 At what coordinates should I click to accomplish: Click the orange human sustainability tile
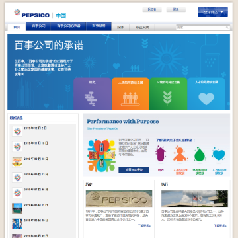coord(130,94)
